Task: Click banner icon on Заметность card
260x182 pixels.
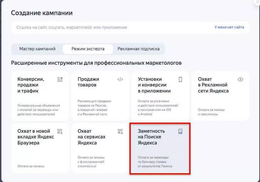Action: [180, 131]
